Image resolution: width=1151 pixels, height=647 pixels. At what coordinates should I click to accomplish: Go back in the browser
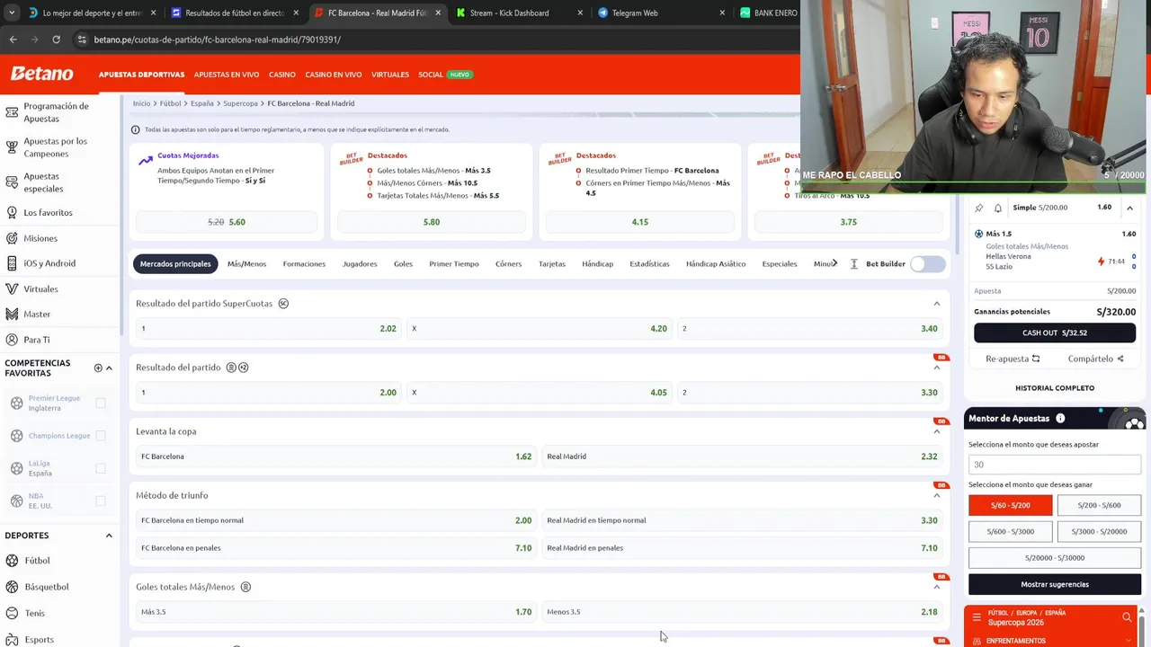13,40
